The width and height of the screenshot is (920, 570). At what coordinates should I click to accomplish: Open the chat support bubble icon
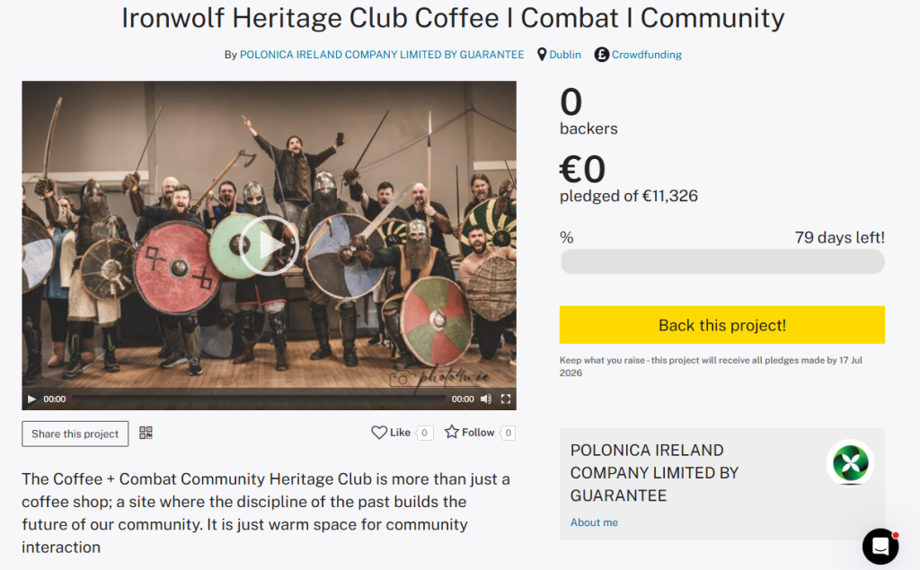point(880,546)
